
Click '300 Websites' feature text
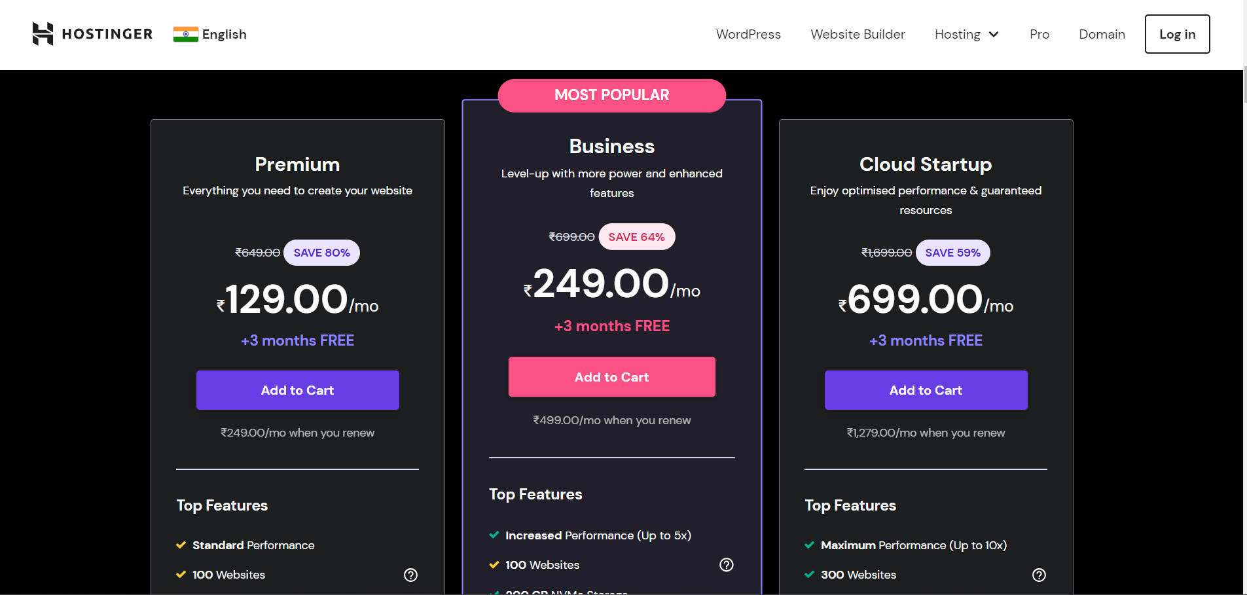(x=858, y=575)
